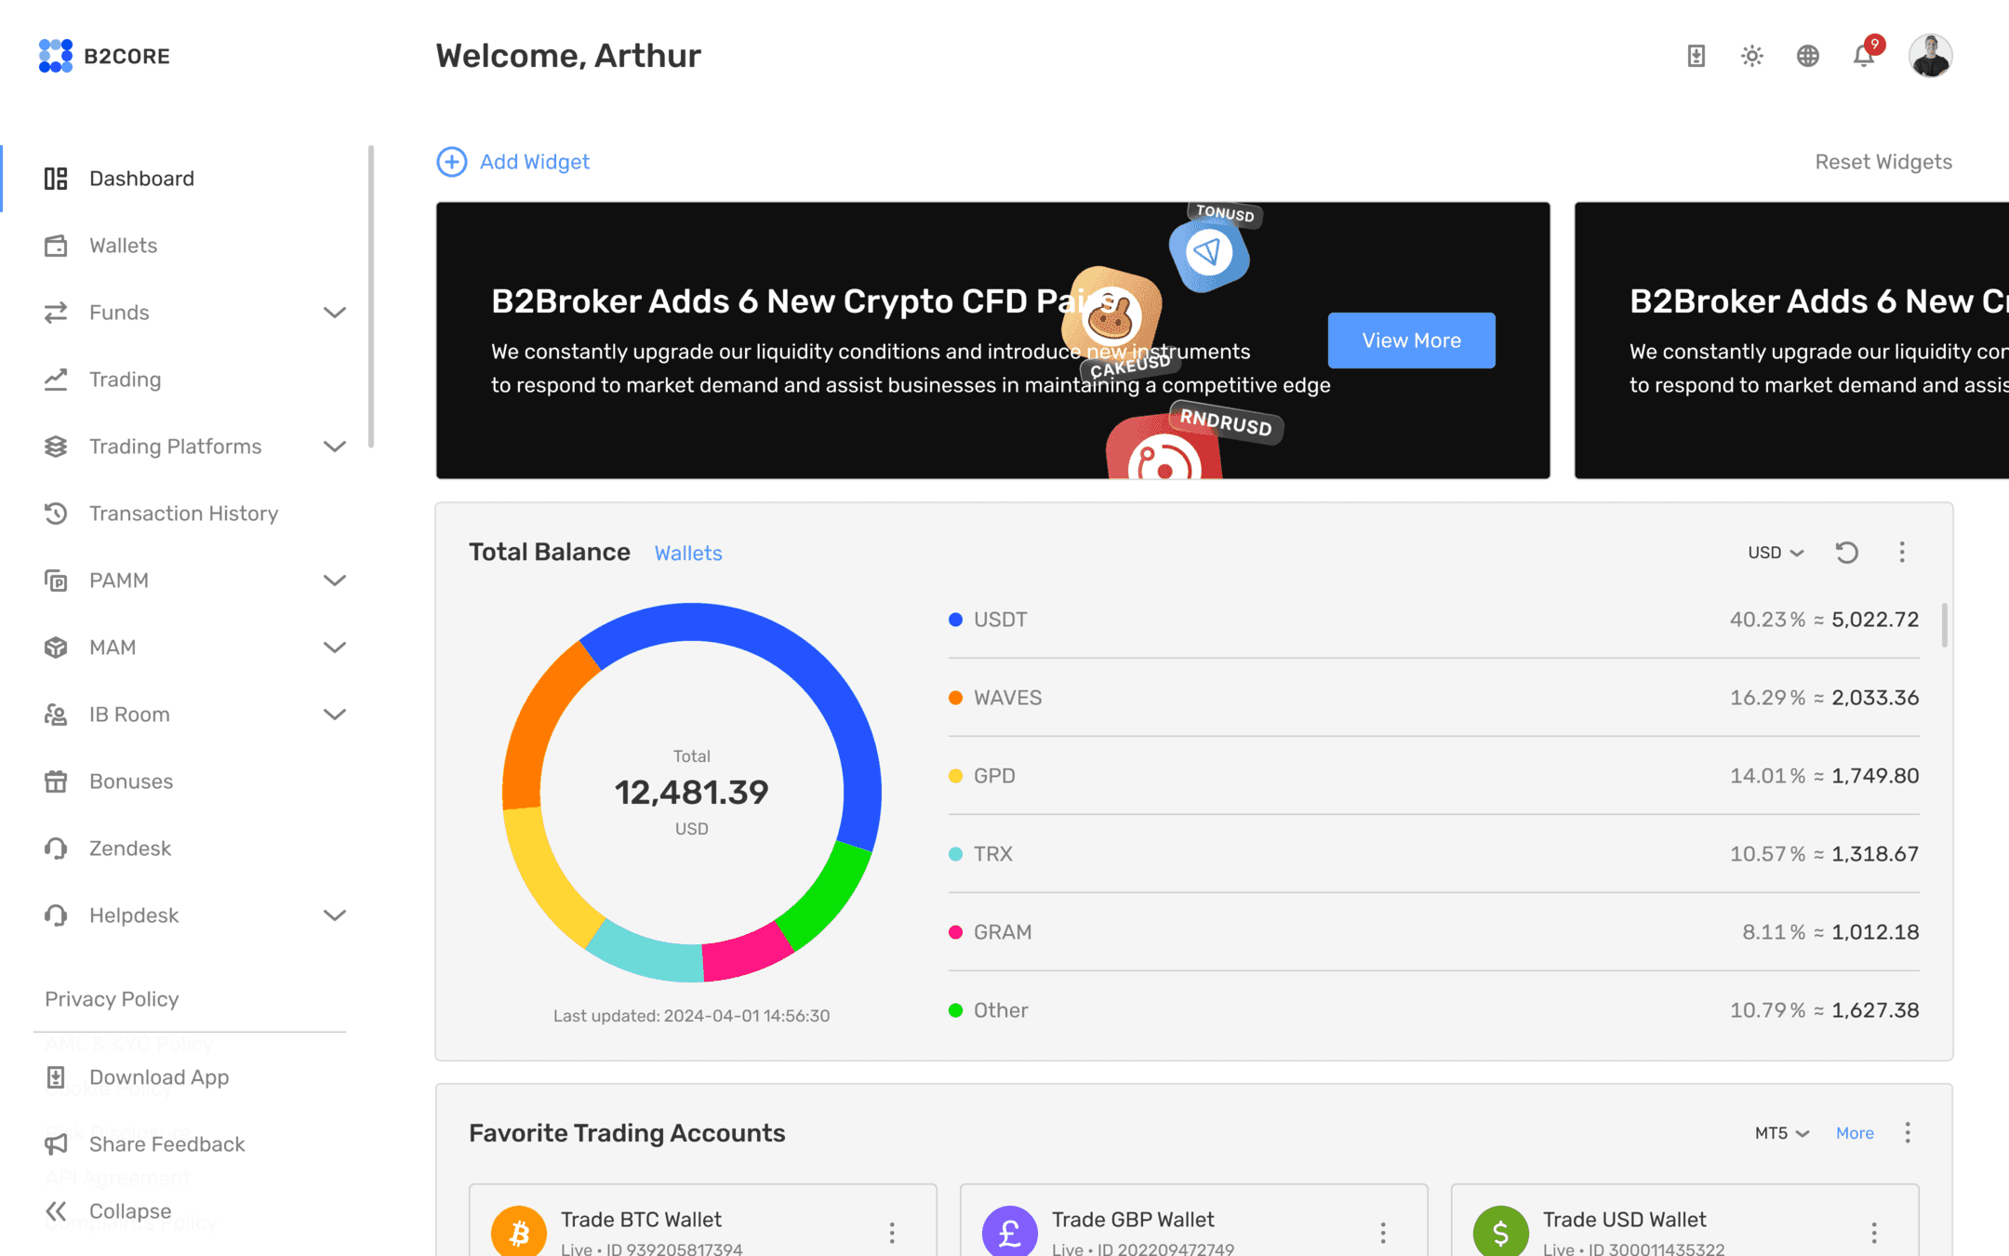
Task: Click Reset Widgets link
Action: coord(1883,162)
